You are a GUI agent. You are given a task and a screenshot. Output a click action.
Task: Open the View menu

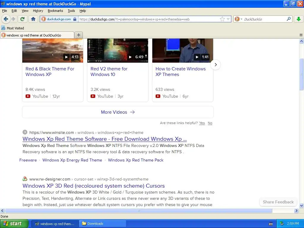[25, 11]
